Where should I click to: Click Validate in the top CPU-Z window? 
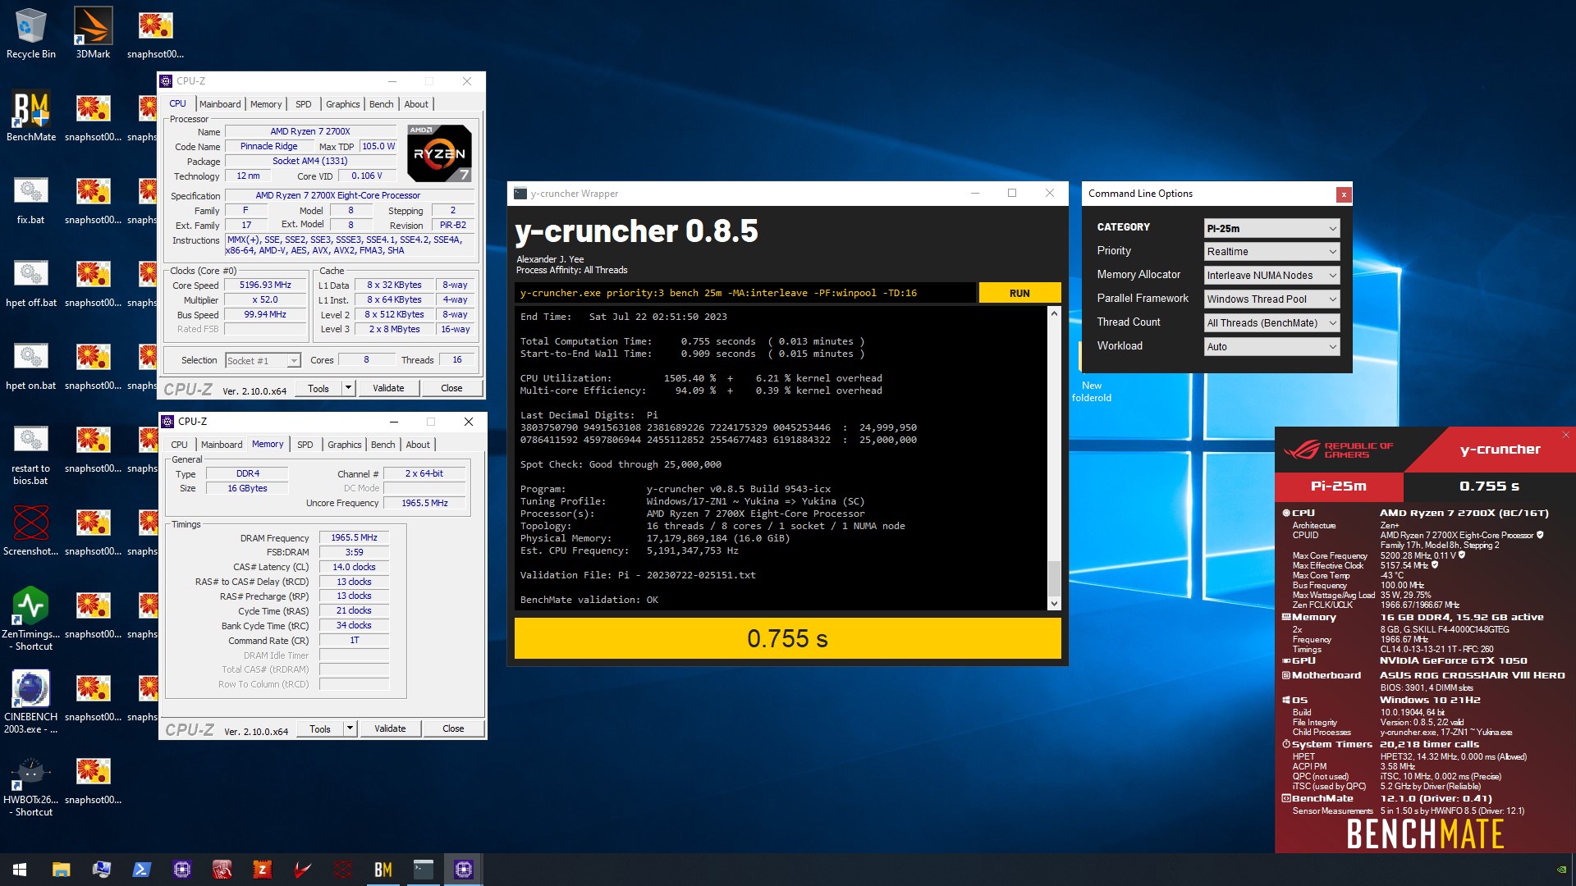coord(388,388)
